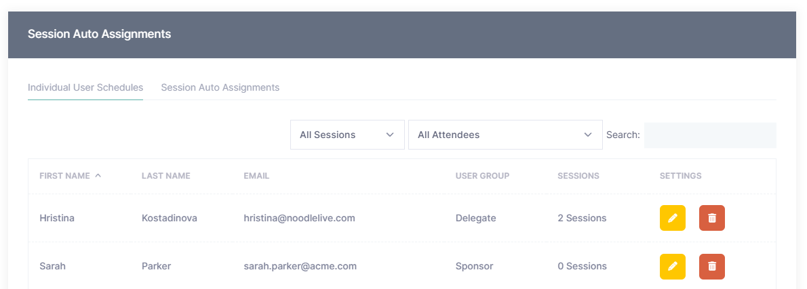
Task: Switch to Individual User Schedules tab
Action: (85, 87)
